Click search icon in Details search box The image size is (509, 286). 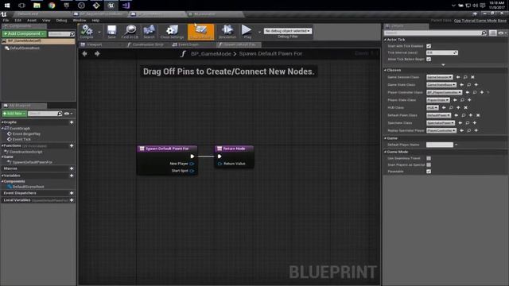pos(484,33)
